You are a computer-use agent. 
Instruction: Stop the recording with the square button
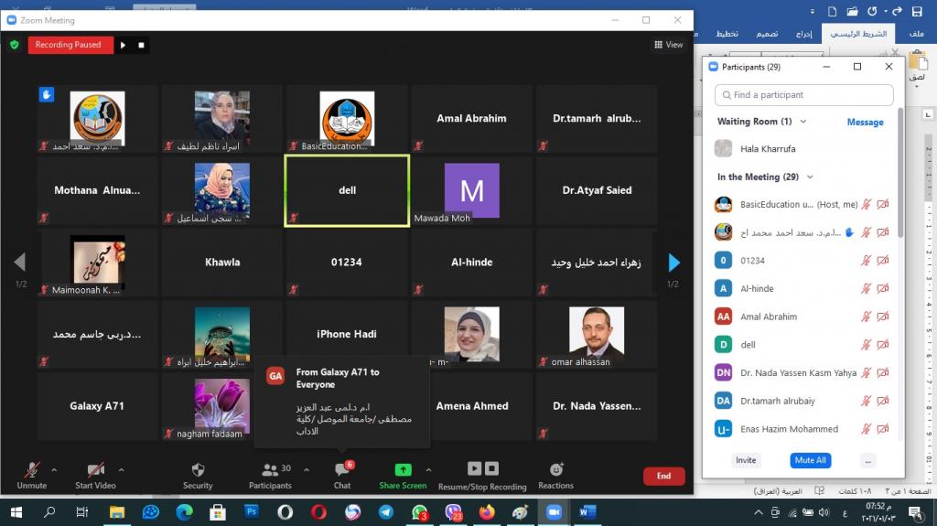click(141, 44)
